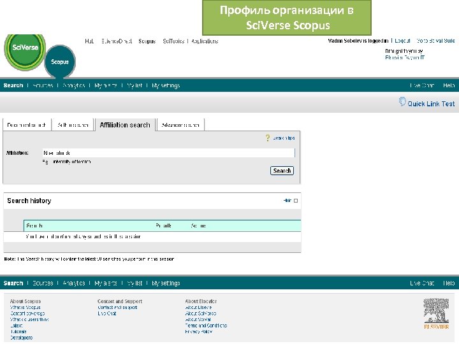Screen dimensions: 459x344
Task: Click the Action column header in history table
Action: 198,226
